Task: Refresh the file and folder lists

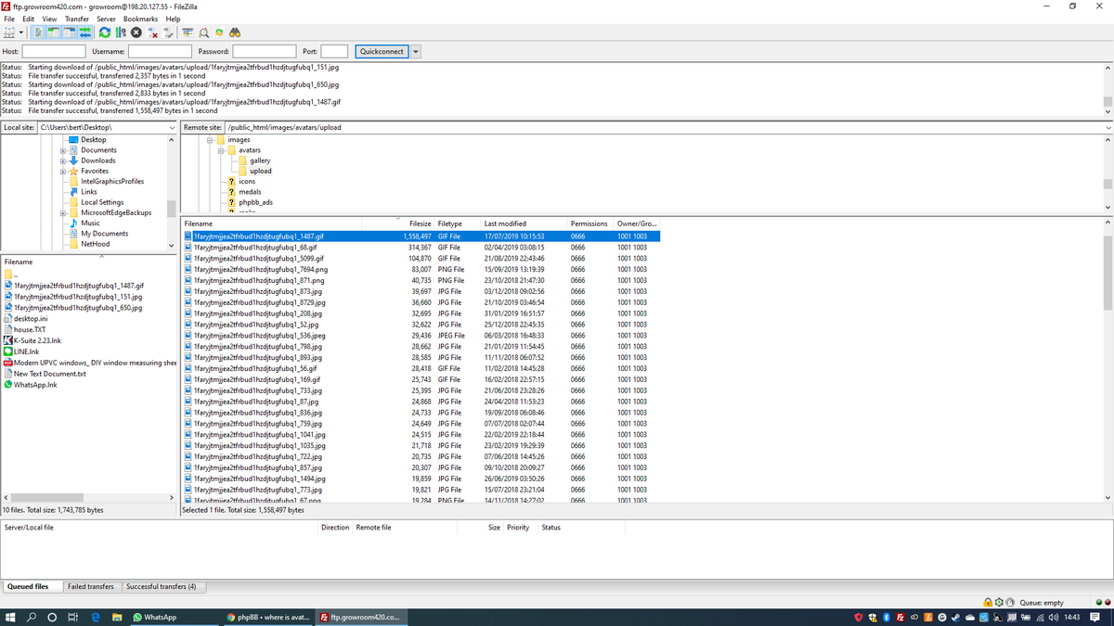Action: (x=103, y=32)
